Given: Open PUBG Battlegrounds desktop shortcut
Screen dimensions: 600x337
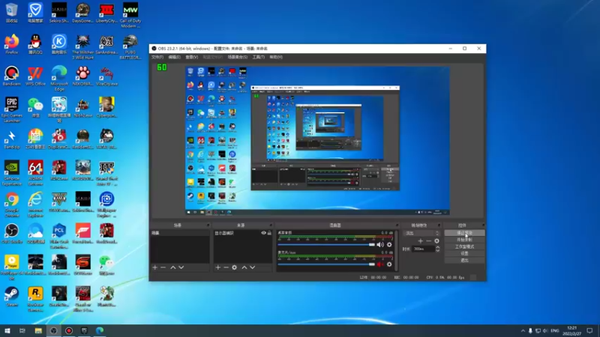Looking at the screenshot, I should [x=130, y=46].
